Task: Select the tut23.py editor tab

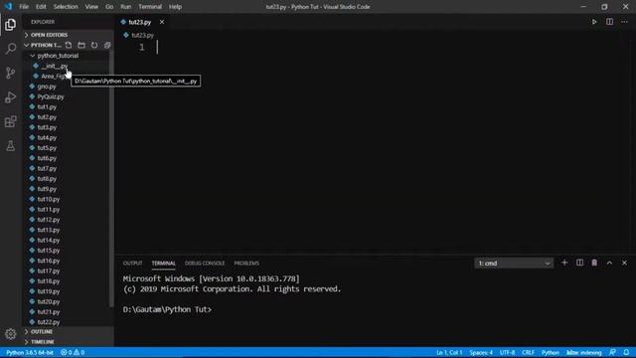Action: coord(139,22)
